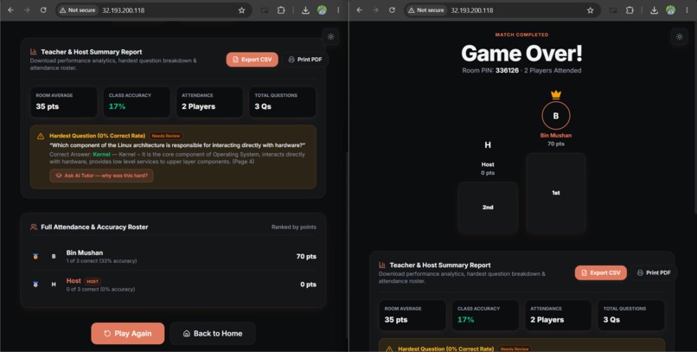
Task: Click the warning triangle beside Hardest Question in the left window
Action: click(x=41, y=137)
